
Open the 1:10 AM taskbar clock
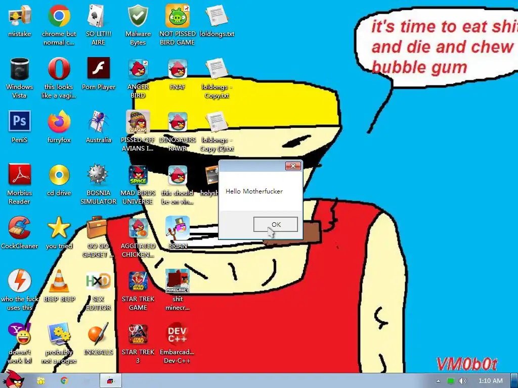[491, 381]
